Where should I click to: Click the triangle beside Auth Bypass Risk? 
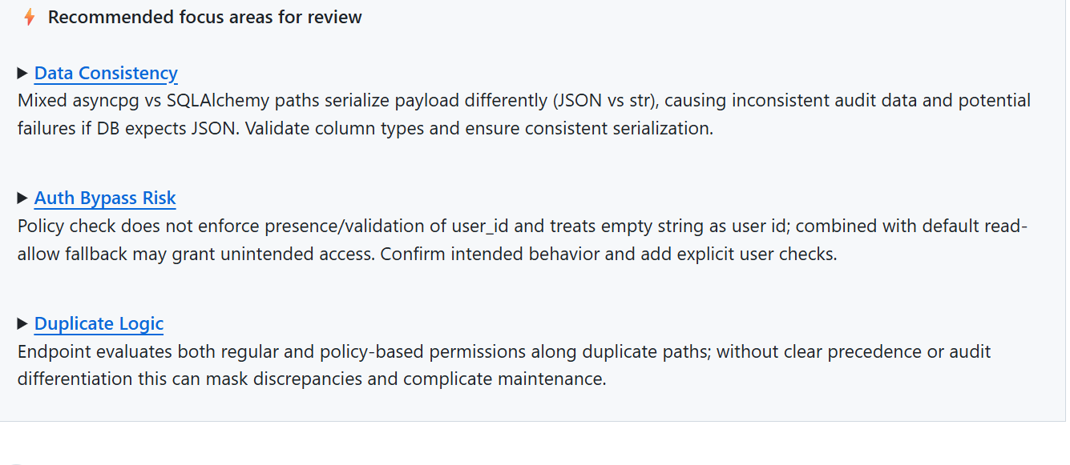point(22,198)
